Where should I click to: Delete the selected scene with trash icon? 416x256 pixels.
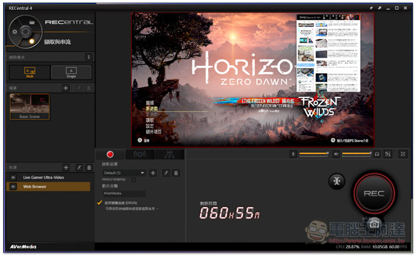point(89,88)
